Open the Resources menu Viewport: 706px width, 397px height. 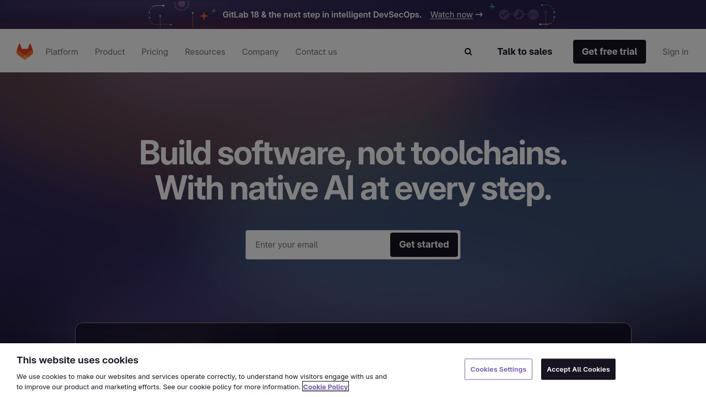click(205, 52)
